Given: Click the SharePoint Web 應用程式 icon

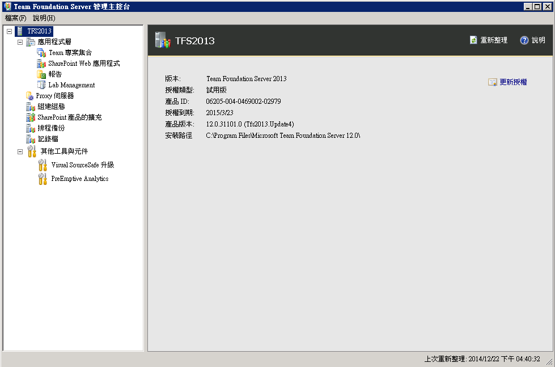Looking at the screenshot, I should point(41,64).
